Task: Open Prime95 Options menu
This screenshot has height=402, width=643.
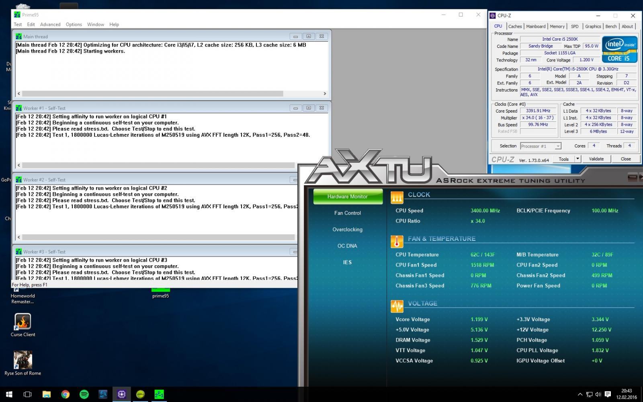Action: 74,25
